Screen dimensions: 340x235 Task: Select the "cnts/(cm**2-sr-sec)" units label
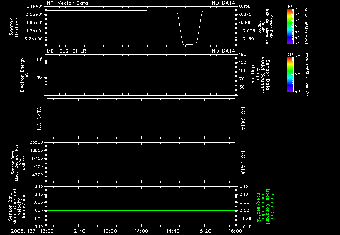click(x=306, y=26)
